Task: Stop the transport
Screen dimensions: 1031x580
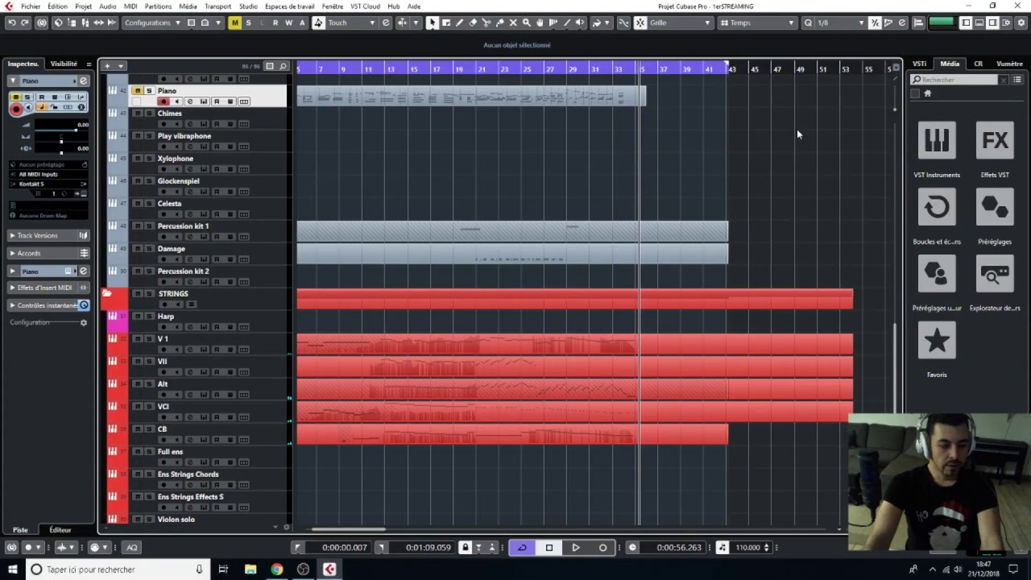Action: click(x=549, y=548)
